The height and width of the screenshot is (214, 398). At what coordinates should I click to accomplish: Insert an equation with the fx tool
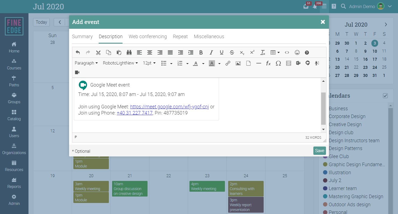[x=268, y=63]
